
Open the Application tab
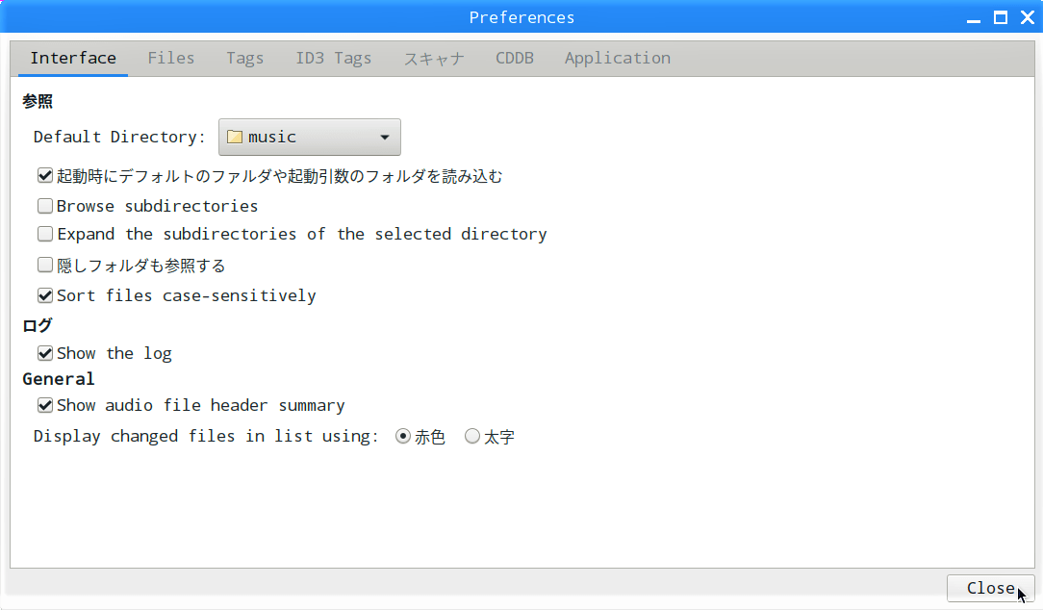(618, 59)
